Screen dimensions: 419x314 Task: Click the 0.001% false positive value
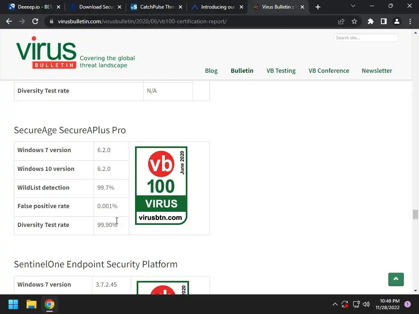click(108, 206)
